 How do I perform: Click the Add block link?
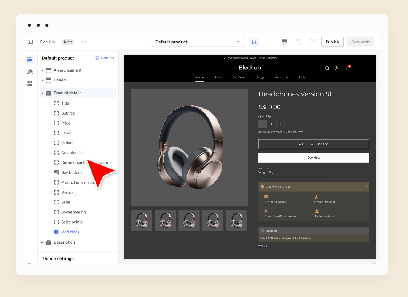click(70, 232)
